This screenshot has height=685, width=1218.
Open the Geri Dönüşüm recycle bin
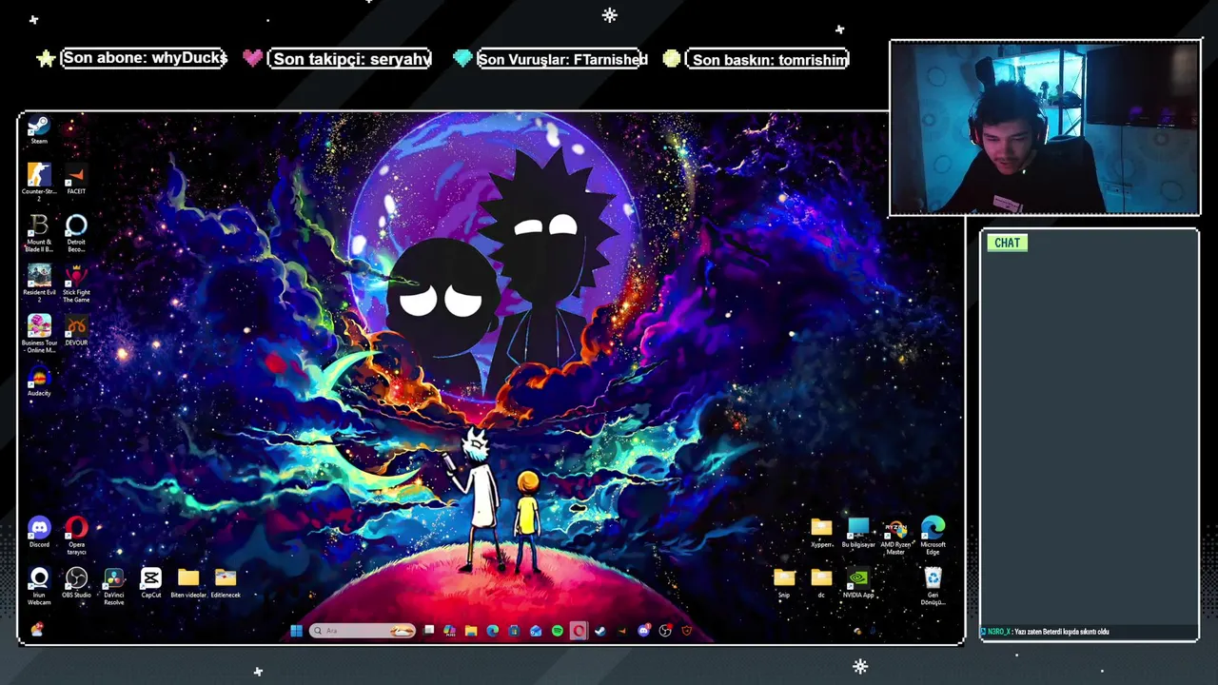pyautogui.click(x=933, y=586)
